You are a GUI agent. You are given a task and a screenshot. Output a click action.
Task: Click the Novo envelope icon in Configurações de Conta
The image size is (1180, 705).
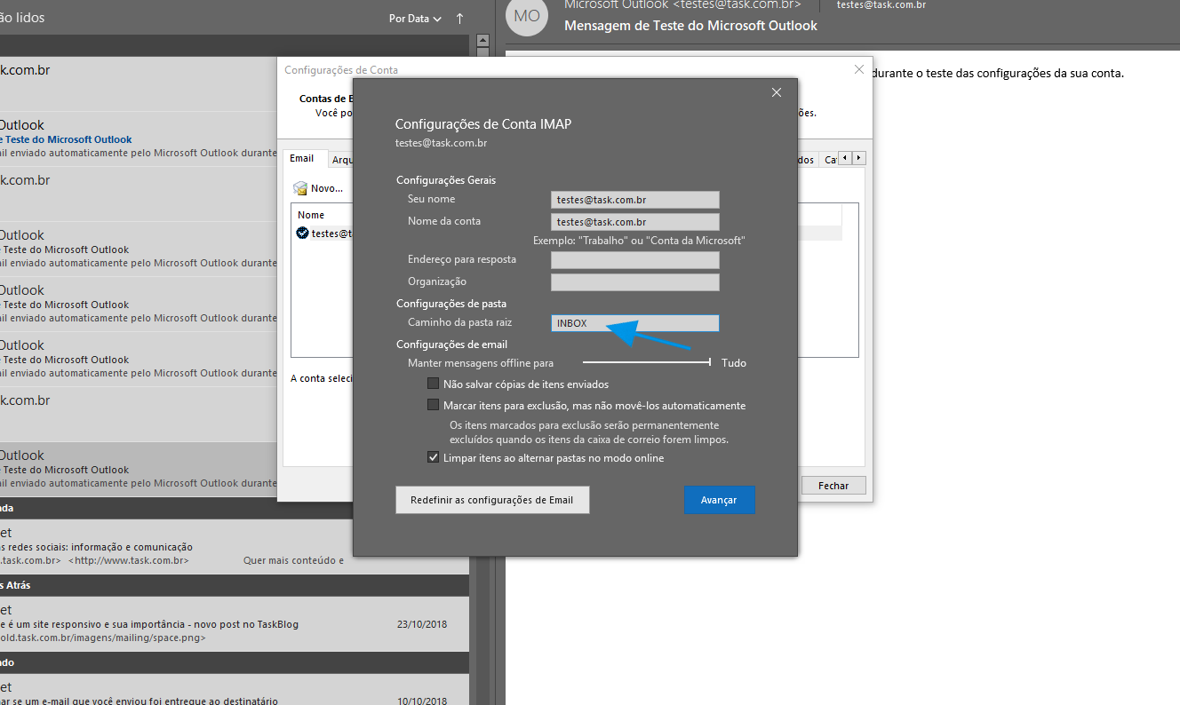tap(300, 188)
